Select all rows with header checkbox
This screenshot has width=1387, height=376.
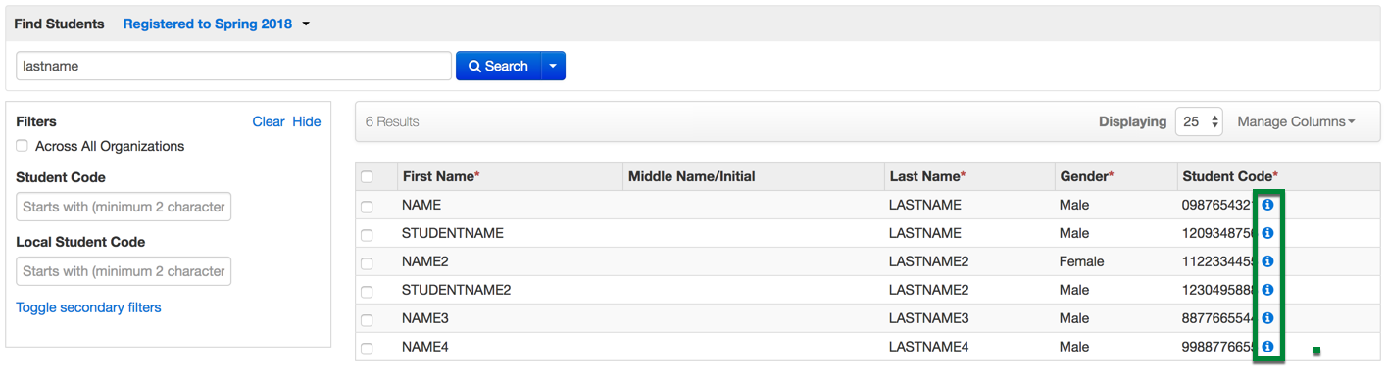coord(367,177)
